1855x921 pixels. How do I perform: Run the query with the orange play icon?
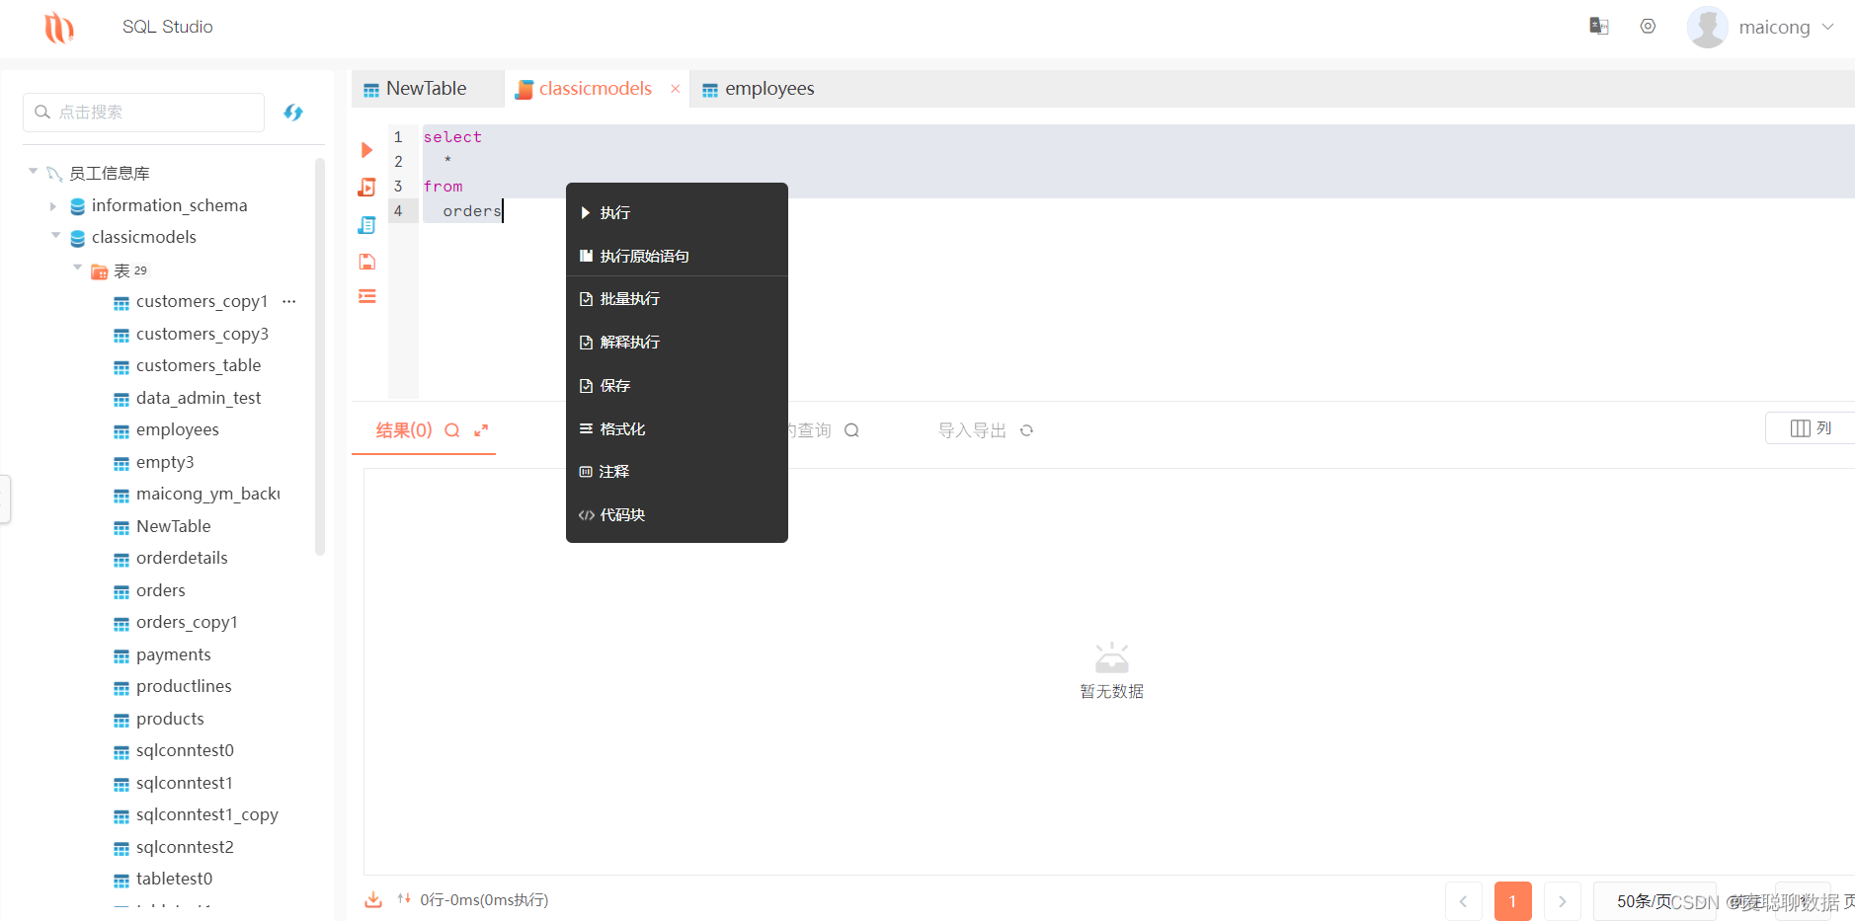pos(366,150)
